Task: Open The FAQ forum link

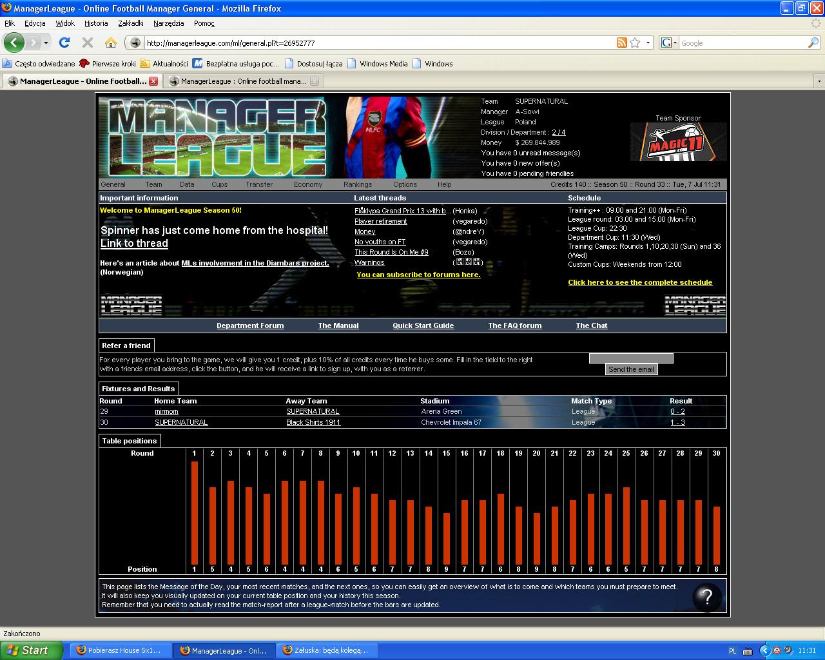Action: (x=515, y=325)
